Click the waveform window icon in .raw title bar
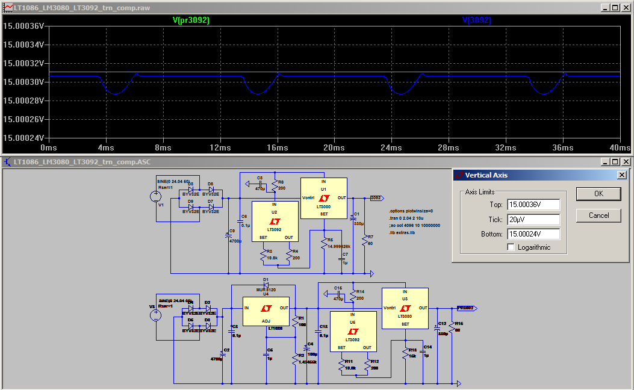 (8, 7)
